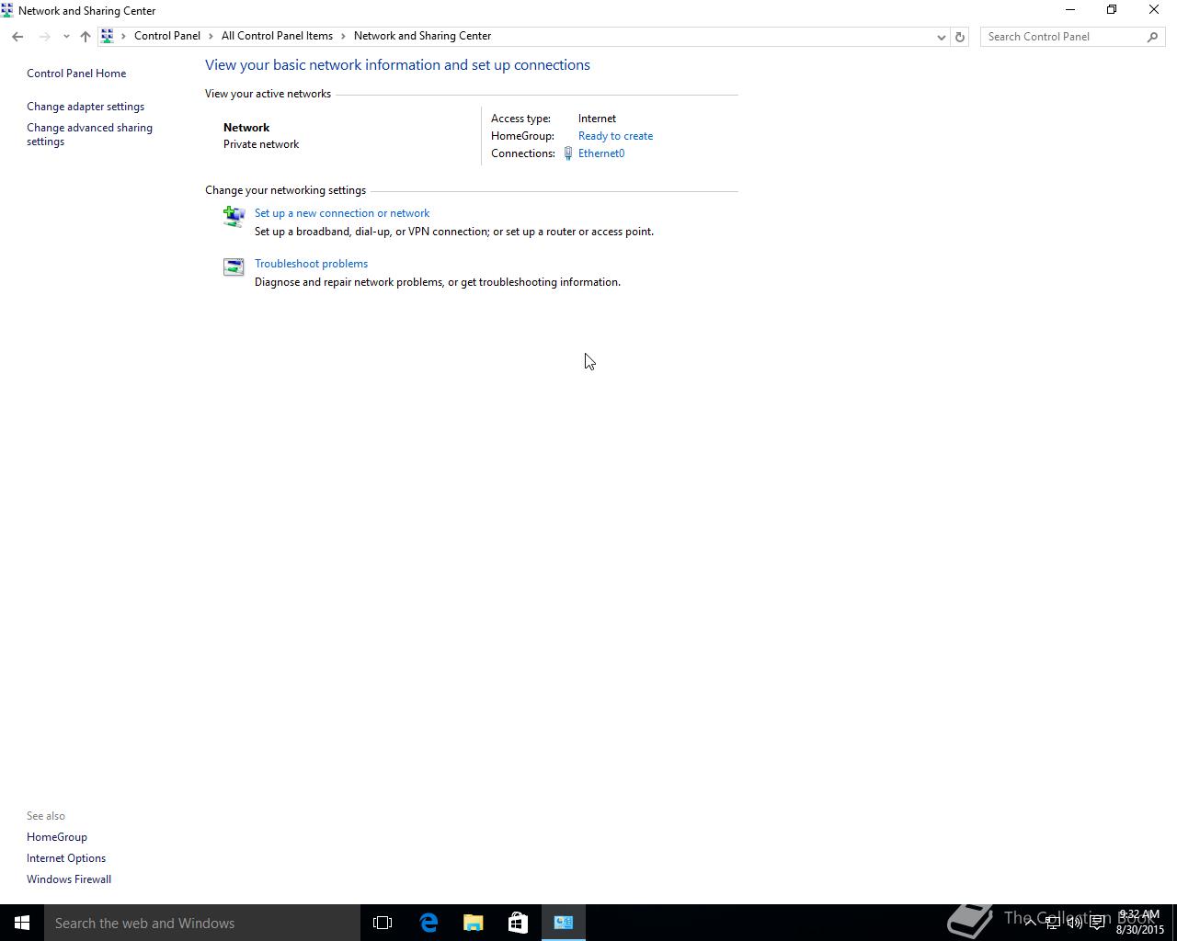Open Change advanced sharing settings

89,134
